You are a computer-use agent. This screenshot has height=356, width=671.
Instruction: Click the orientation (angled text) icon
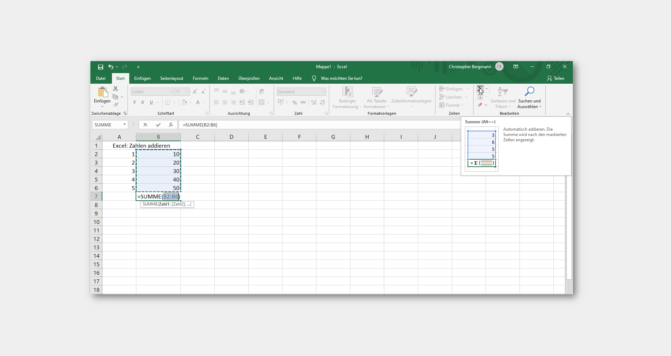(x=242, y=91)
